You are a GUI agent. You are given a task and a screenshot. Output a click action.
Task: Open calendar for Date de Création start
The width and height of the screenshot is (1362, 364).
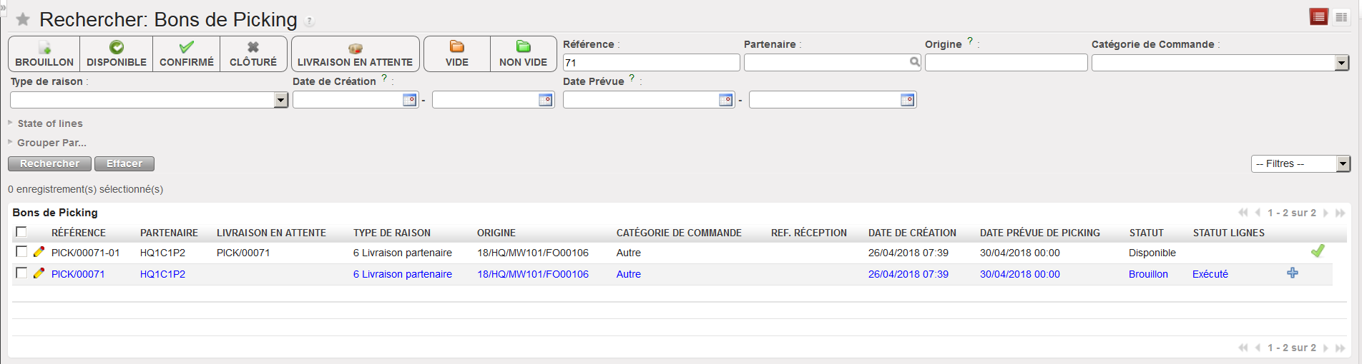pos(409,100)
